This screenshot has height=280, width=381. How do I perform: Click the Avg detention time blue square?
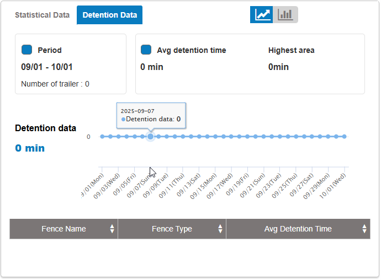coord(146,50)
